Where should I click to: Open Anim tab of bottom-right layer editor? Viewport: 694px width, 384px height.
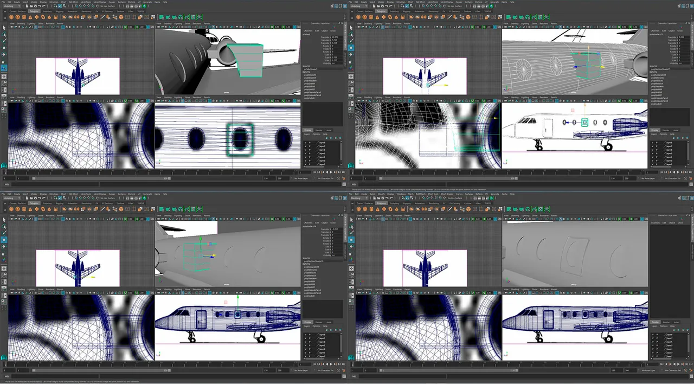[x=677, y=322]
